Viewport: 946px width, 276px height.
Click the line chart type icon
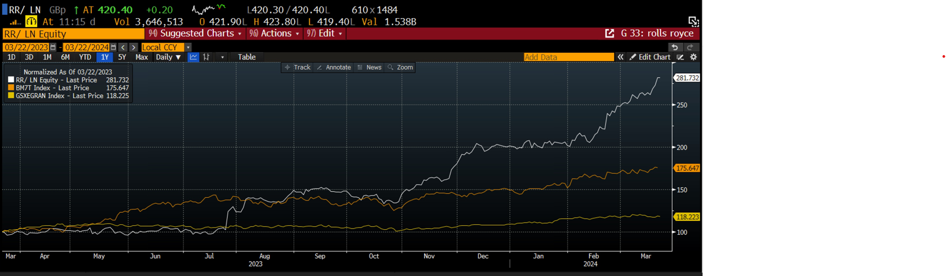pos(193,57)
